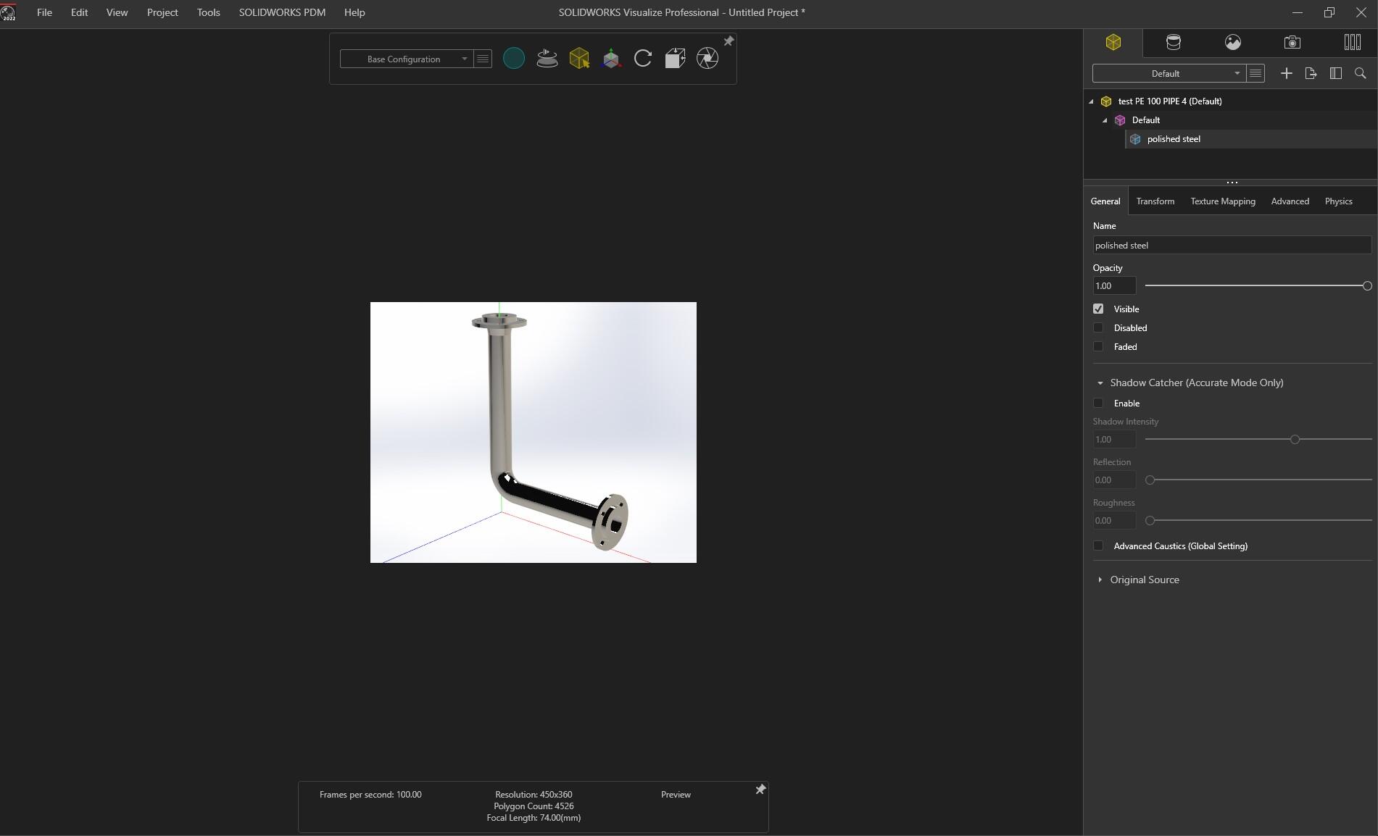Open the Appearances tab with paint bucket icon
1378x836 pixels.
tap(1173, 43)
